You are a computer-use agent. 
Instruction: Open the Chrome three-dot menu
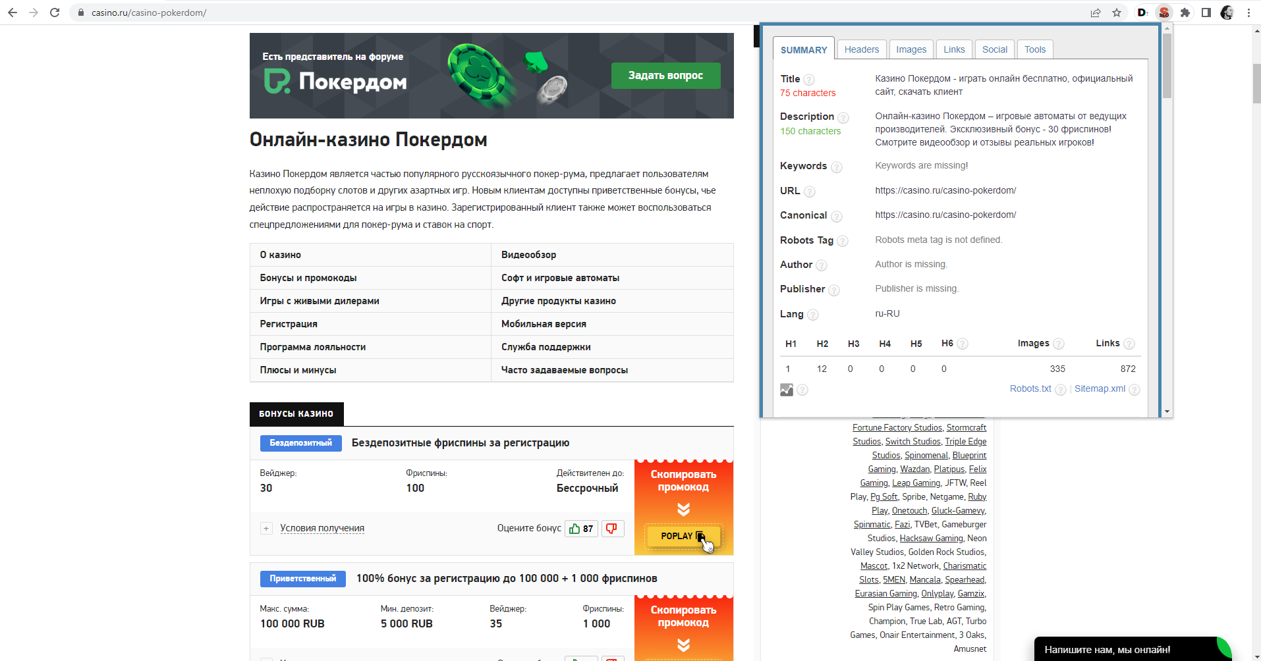coord(1248,13)
